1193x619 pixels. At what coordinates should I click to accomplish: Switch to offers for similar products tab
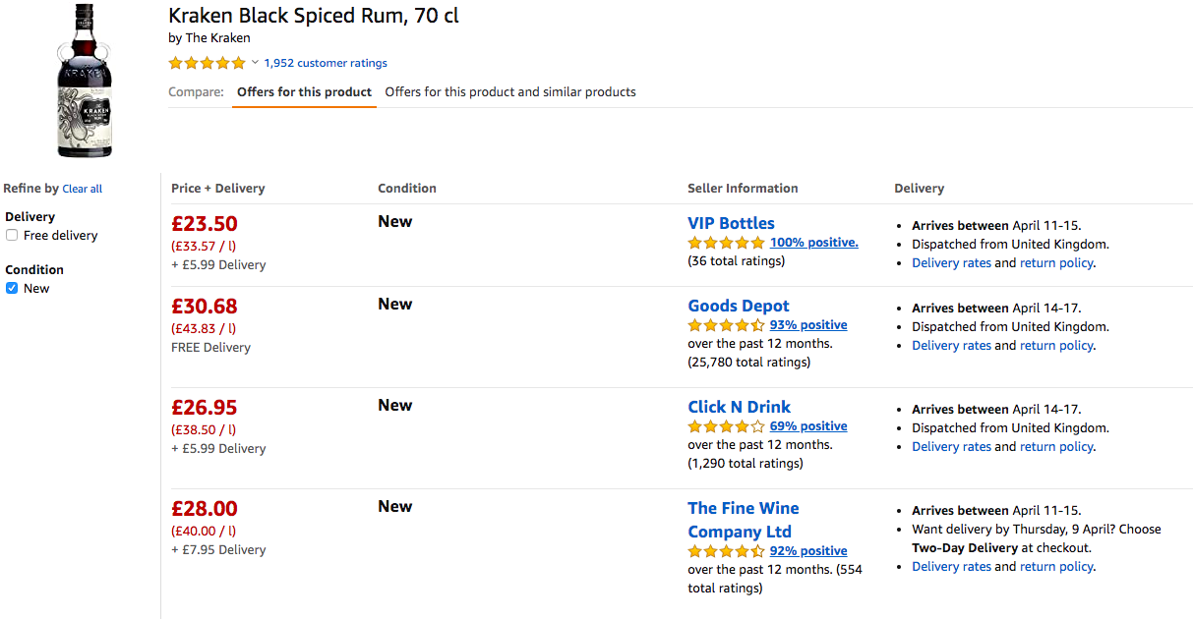tap(509, 92)
